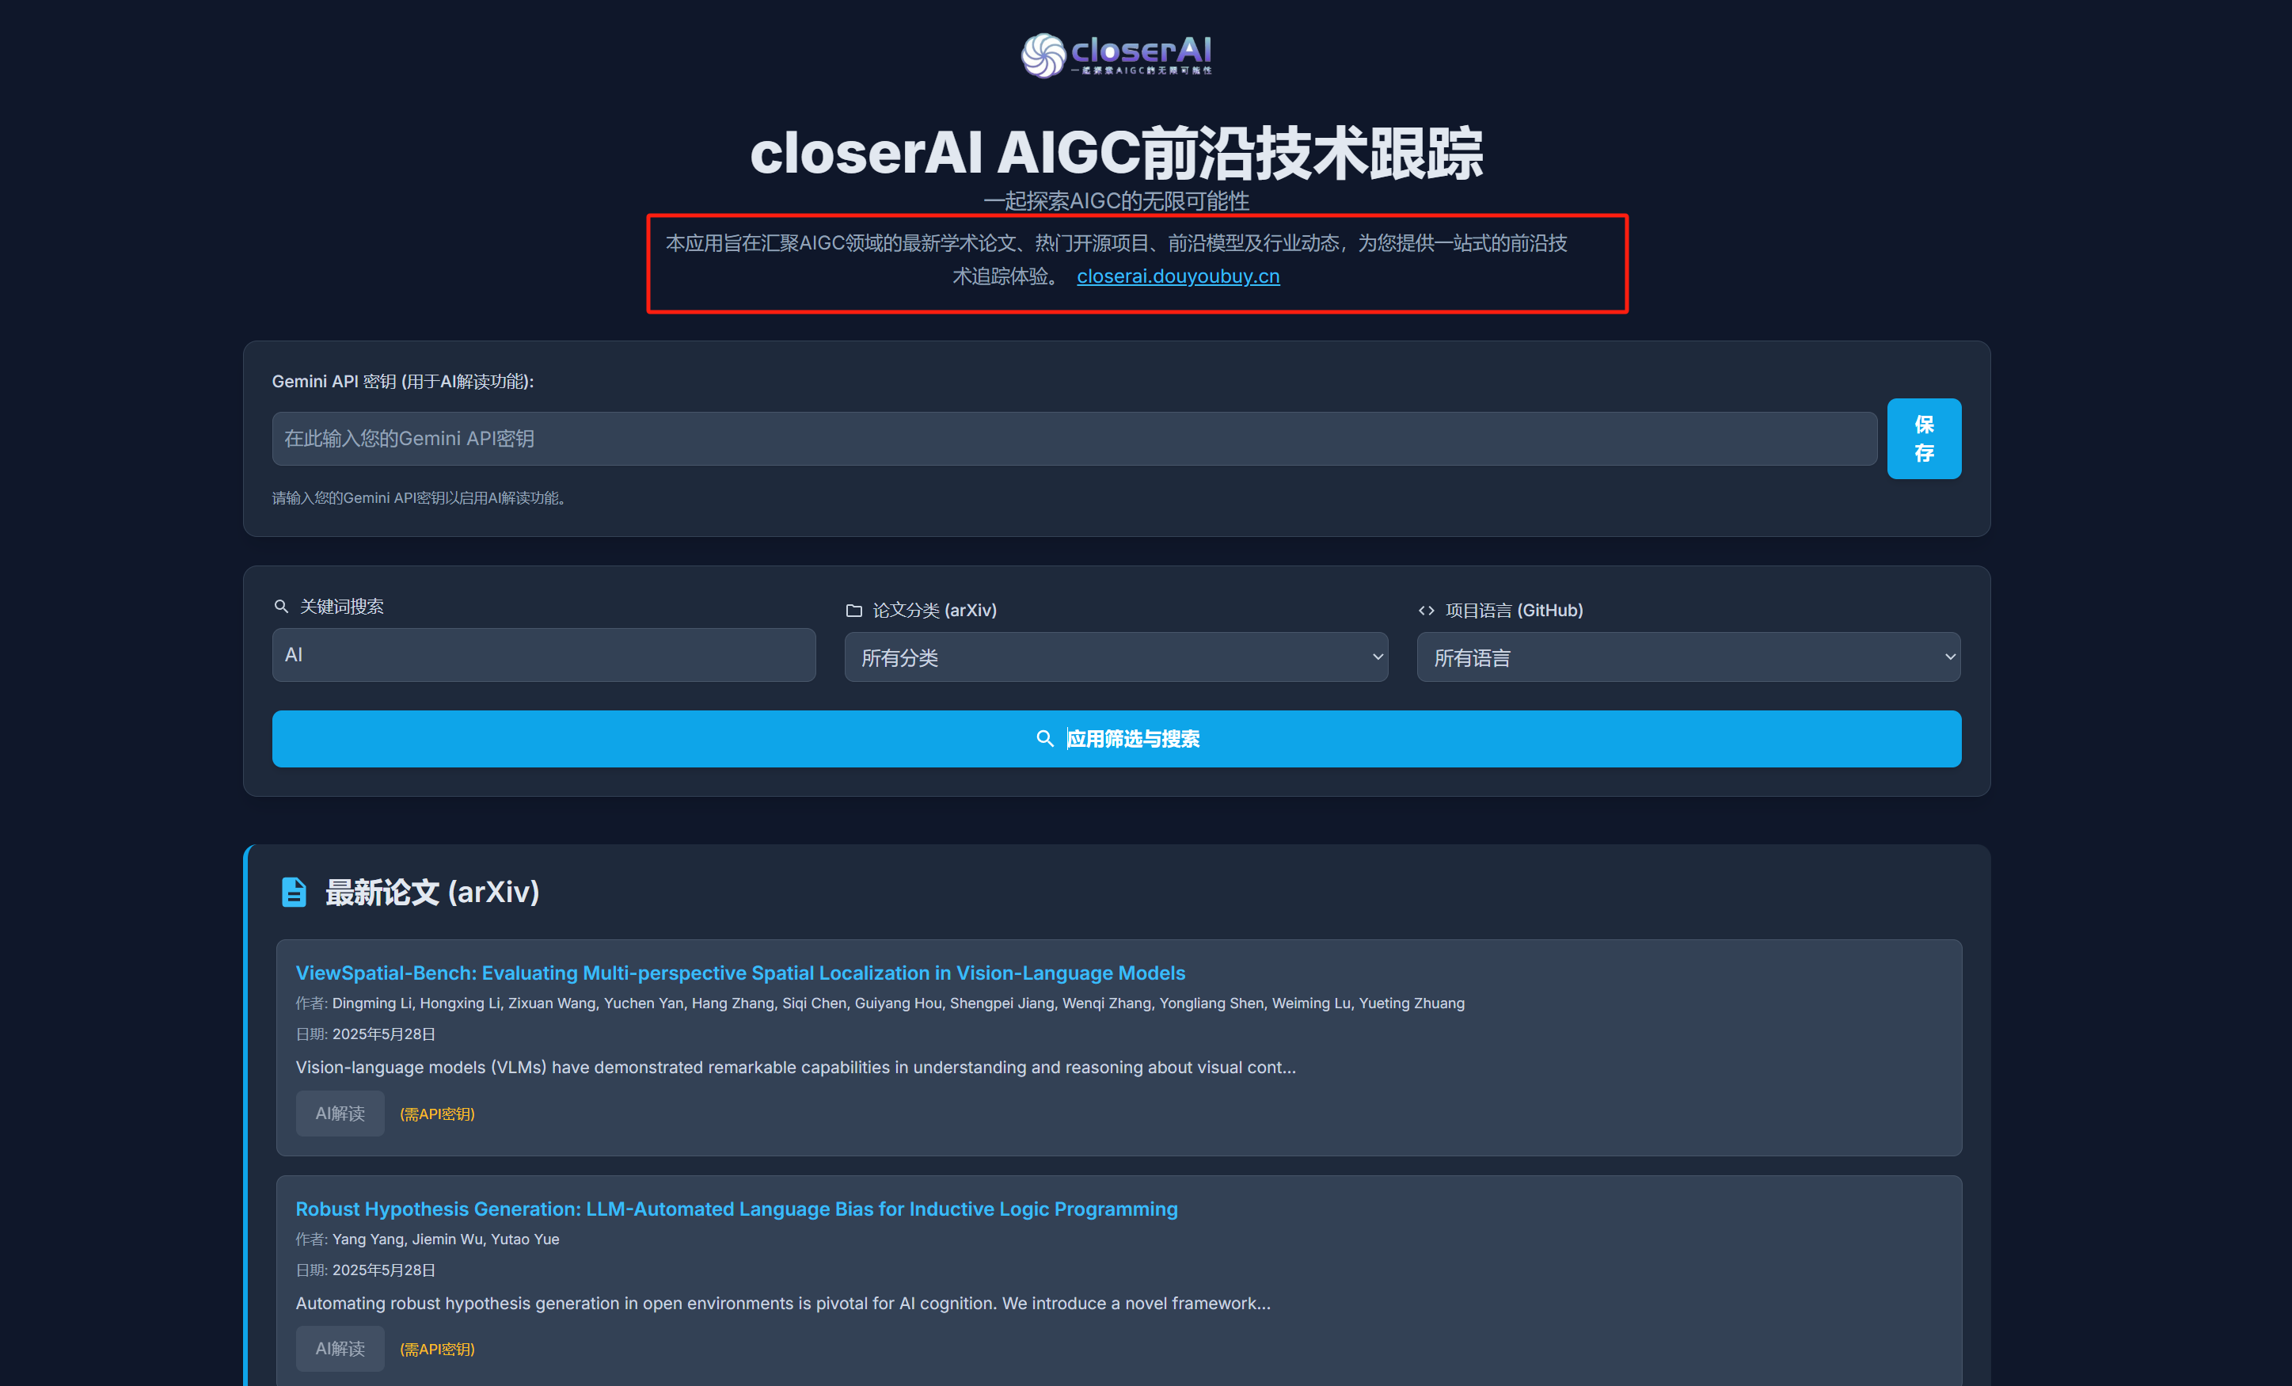The image size is (2292, 1386).
Task: Click the authors line starting Dingming Li
Action: tap(880, 1003)
